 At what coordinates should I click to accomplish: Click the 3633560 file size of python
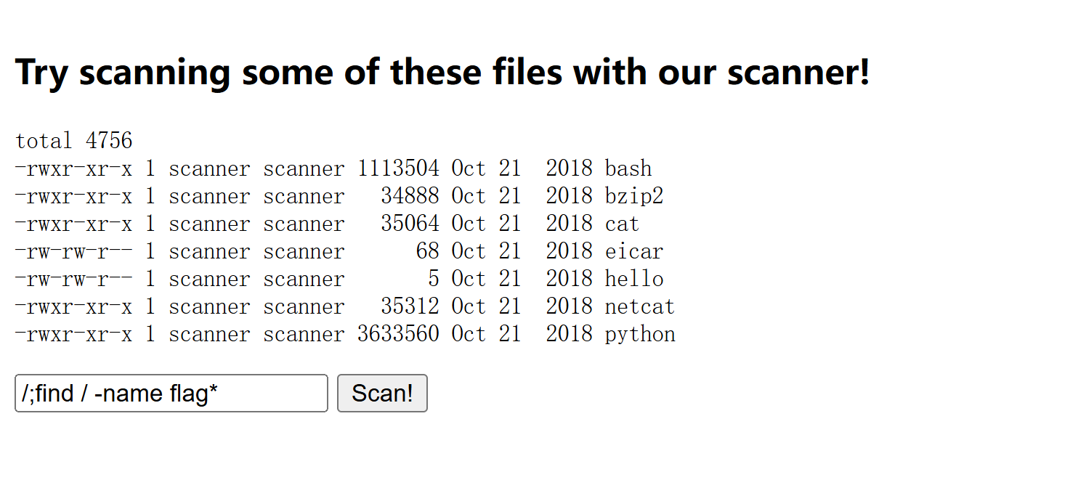click(x=398, y=334)
